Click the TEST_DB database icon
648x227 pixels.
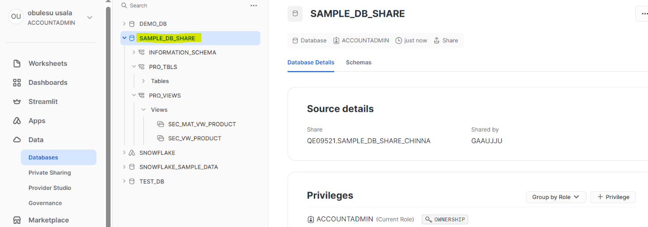[132, 181]
